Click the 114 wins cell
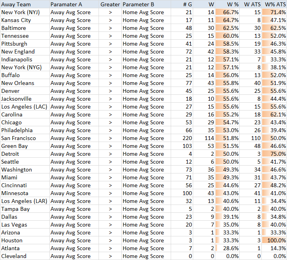 [204, 138]
